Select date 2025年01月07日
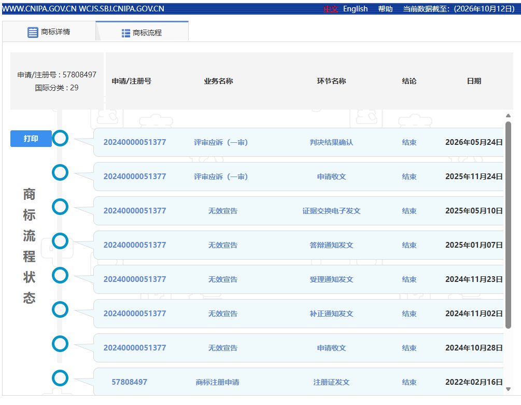 click(x=474, y=245)
